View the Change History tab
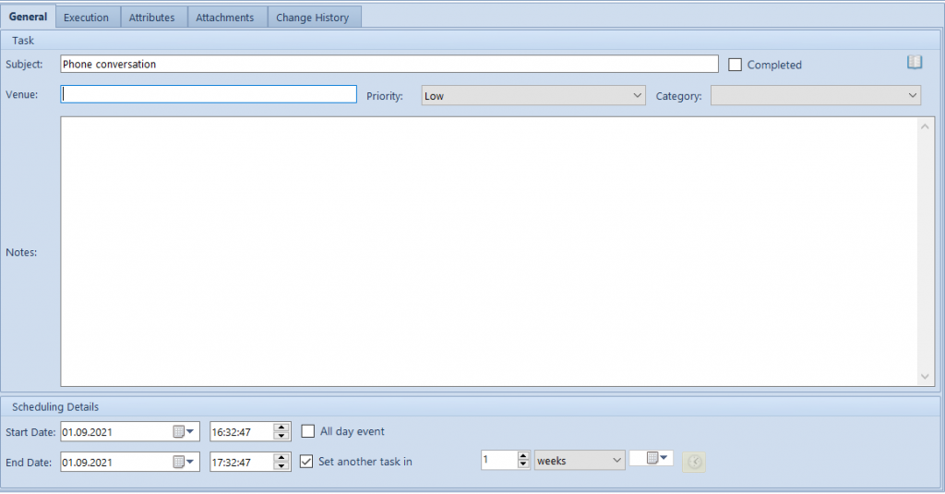 [312, 18]
